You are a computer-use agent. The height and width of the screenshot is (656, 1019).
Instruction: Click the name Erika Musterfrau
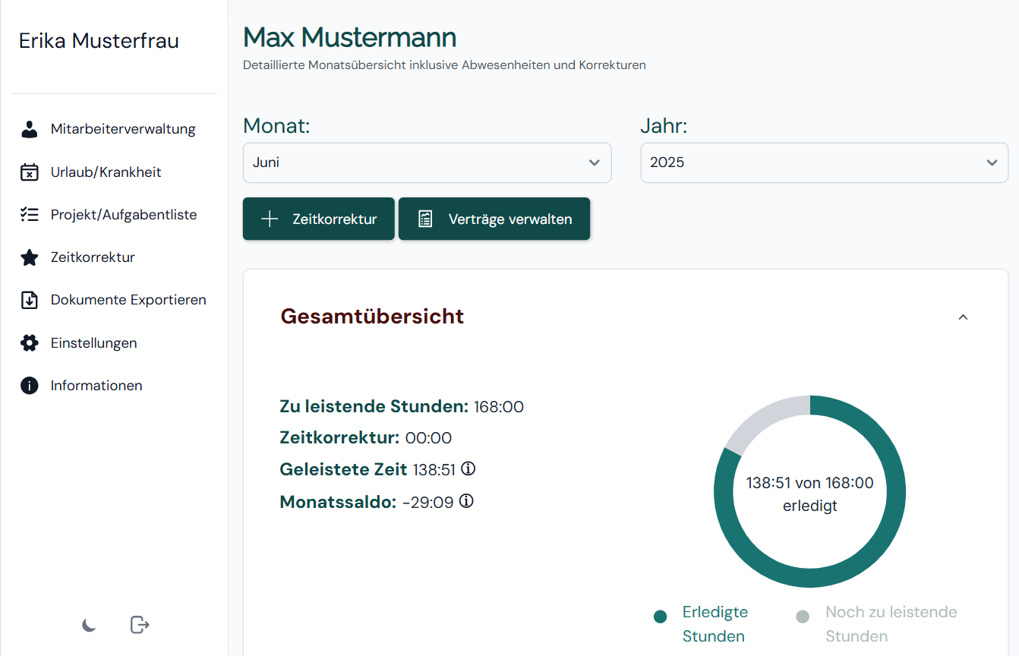click(x=99, y=40)
